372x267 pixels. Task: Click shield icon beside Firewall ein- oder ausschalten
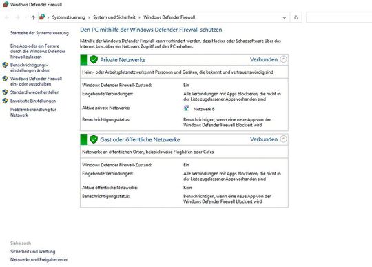click(x=5, y=79)
